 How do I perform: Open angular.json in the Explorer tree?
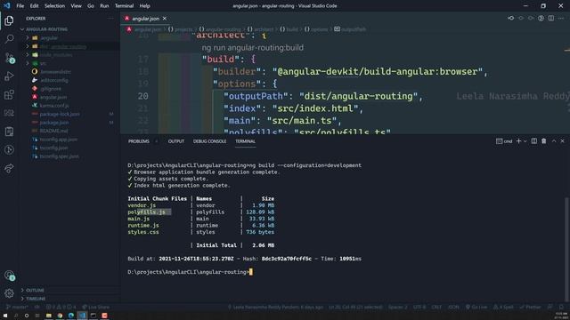pos(53,97)
